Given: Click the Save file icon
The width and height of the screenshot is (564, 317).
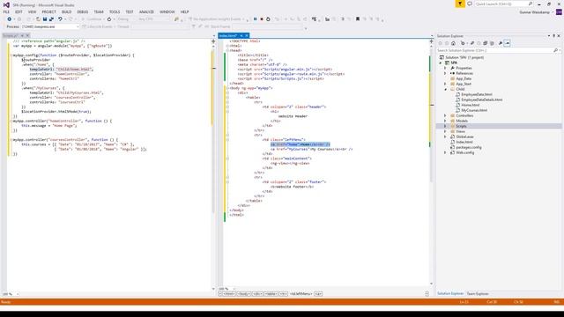Looking at the screenshot, I should (45, 19).
